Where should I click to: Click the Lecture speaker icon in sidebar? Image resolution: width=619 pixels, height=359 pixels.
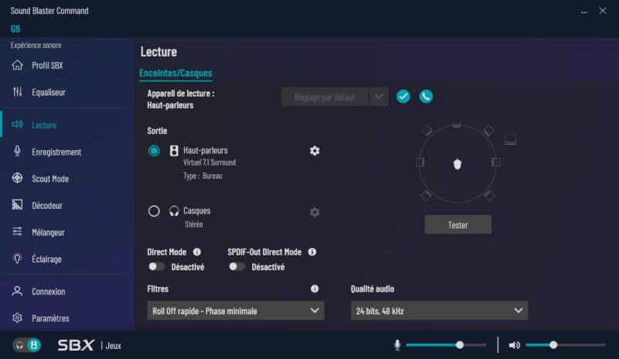(x=17, y=125)
